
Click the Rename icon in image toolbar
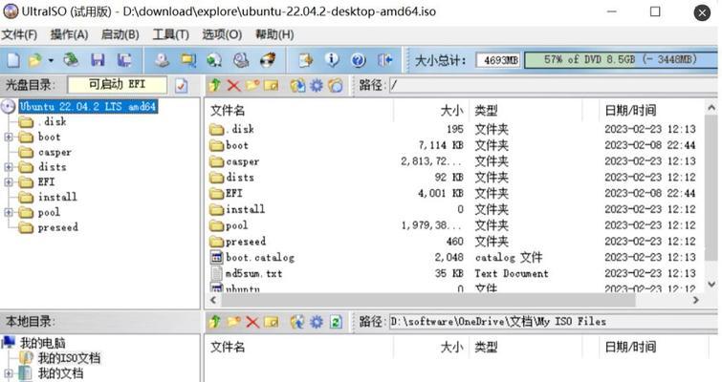[272, 85]
